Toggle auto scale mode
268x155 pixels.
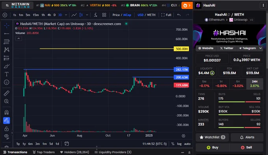(187, 144)
